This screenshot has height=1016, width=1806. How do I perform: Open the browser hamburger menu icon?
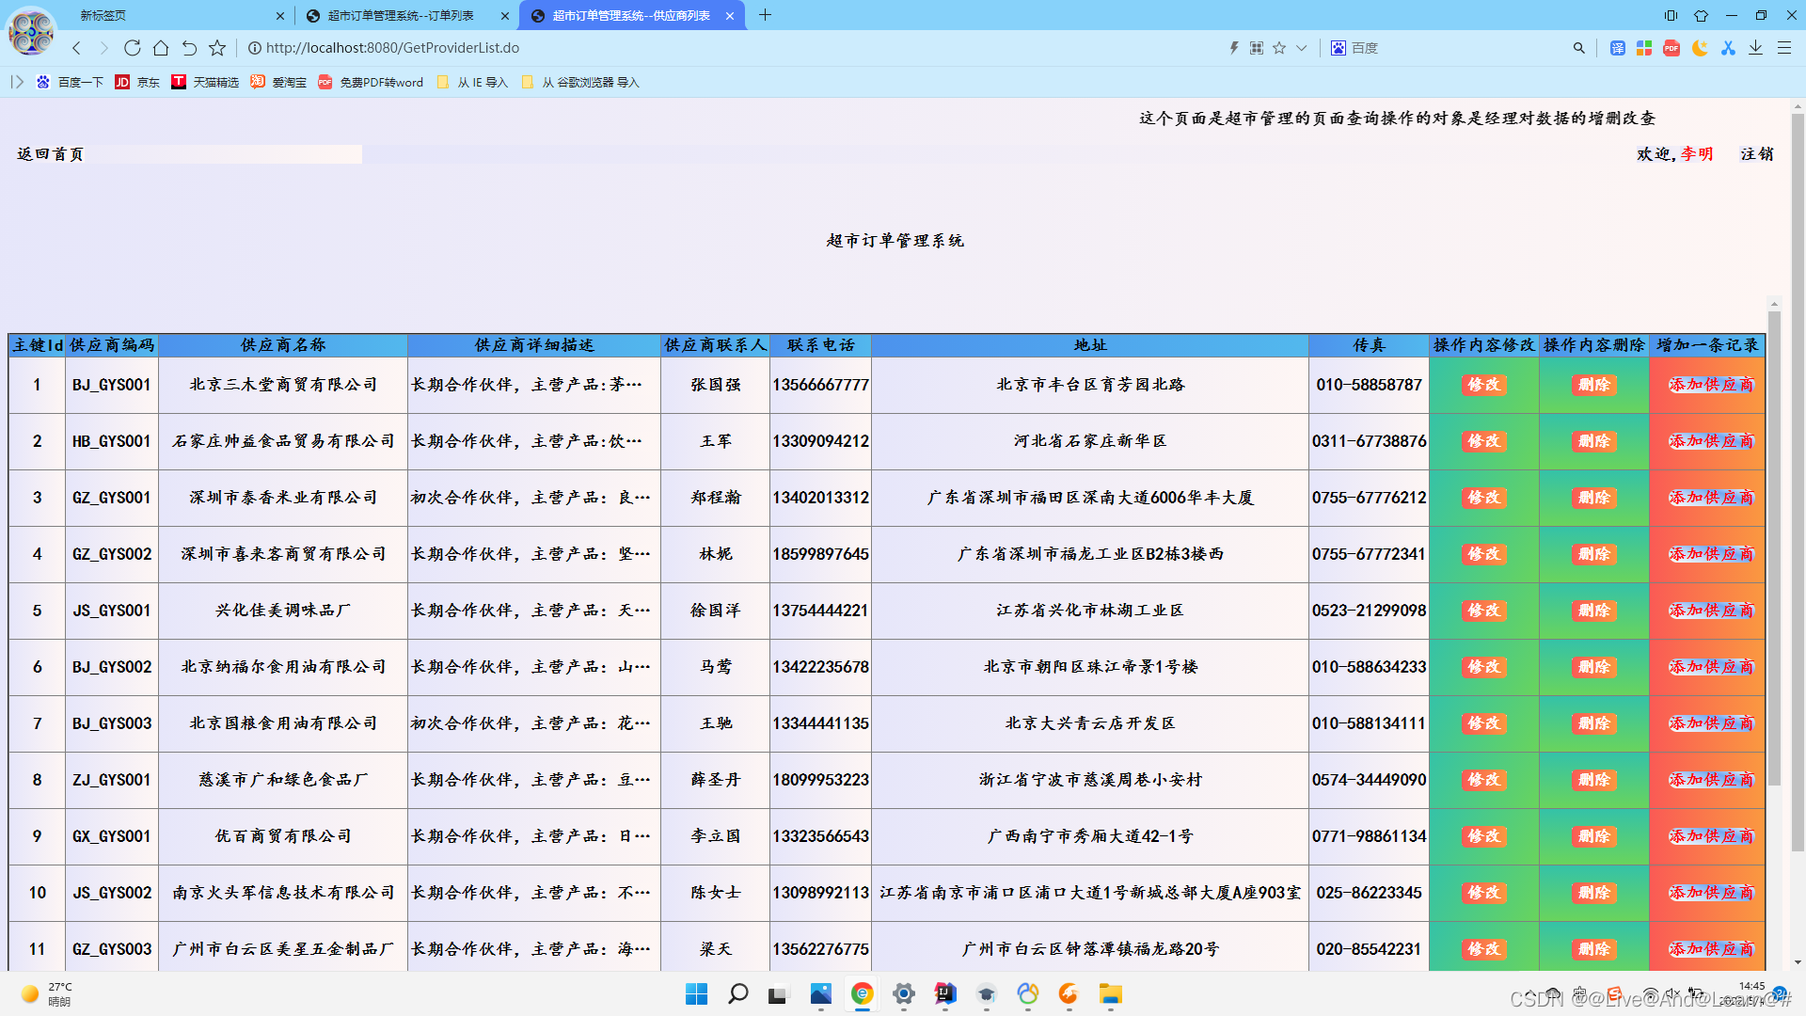[x=1783, y=48]
